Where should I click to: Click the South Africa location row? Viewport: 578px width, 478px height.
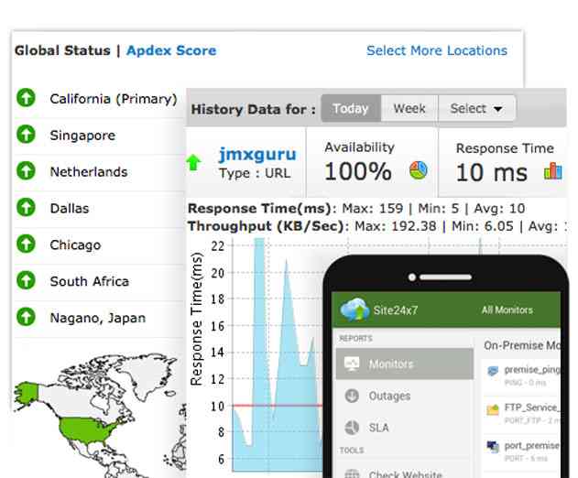pos(100,281)
